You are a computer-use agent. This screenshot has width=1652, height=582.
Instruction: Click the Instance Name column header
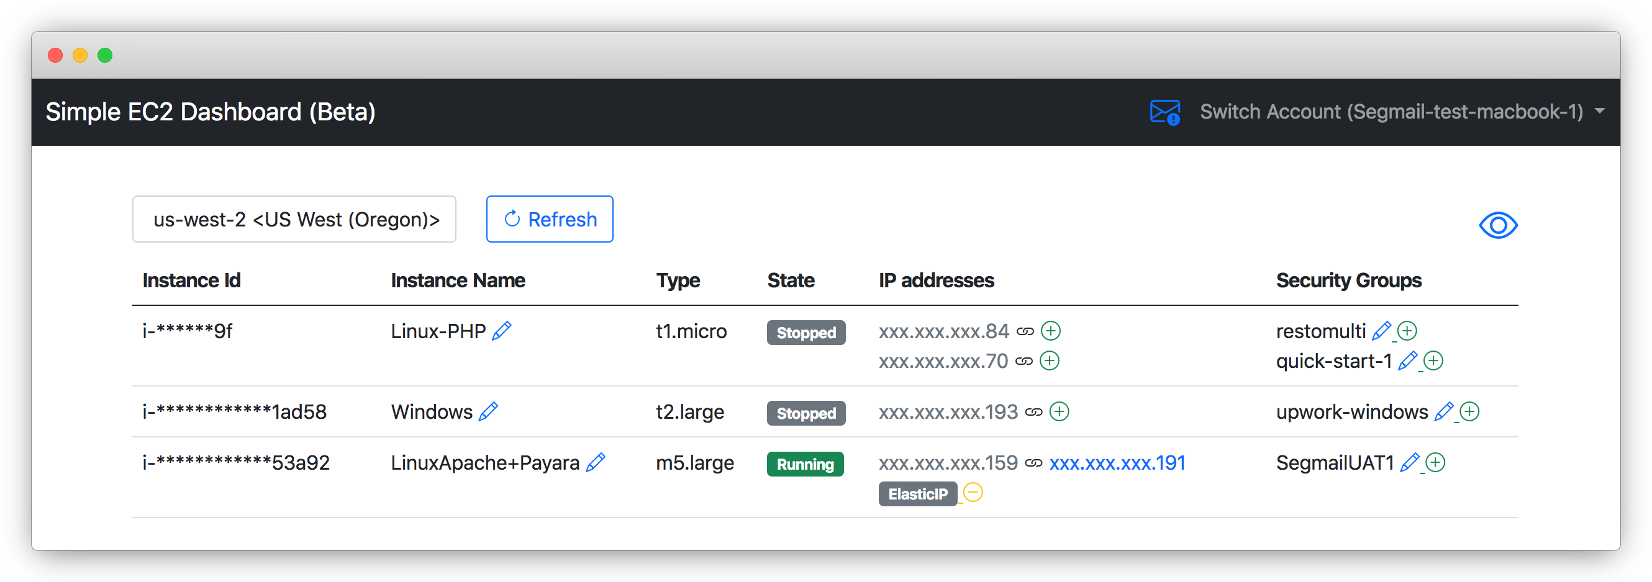tap(458, 280)
